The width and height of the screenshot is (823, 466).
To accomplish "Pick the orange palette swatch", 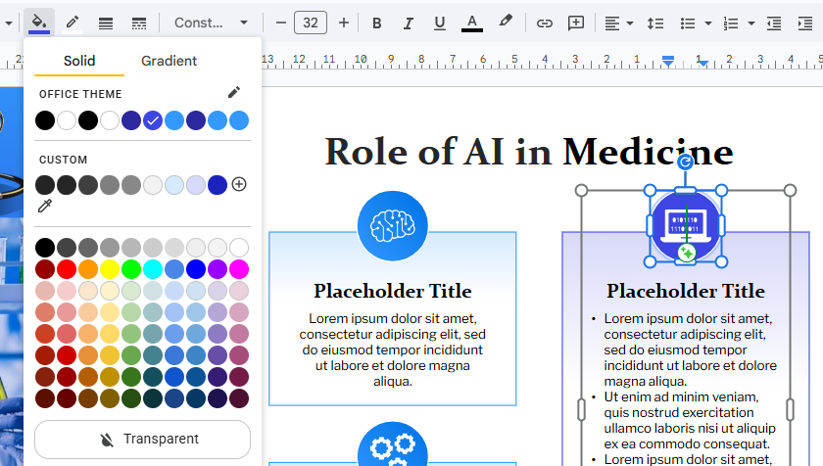I will click(88, 269).
